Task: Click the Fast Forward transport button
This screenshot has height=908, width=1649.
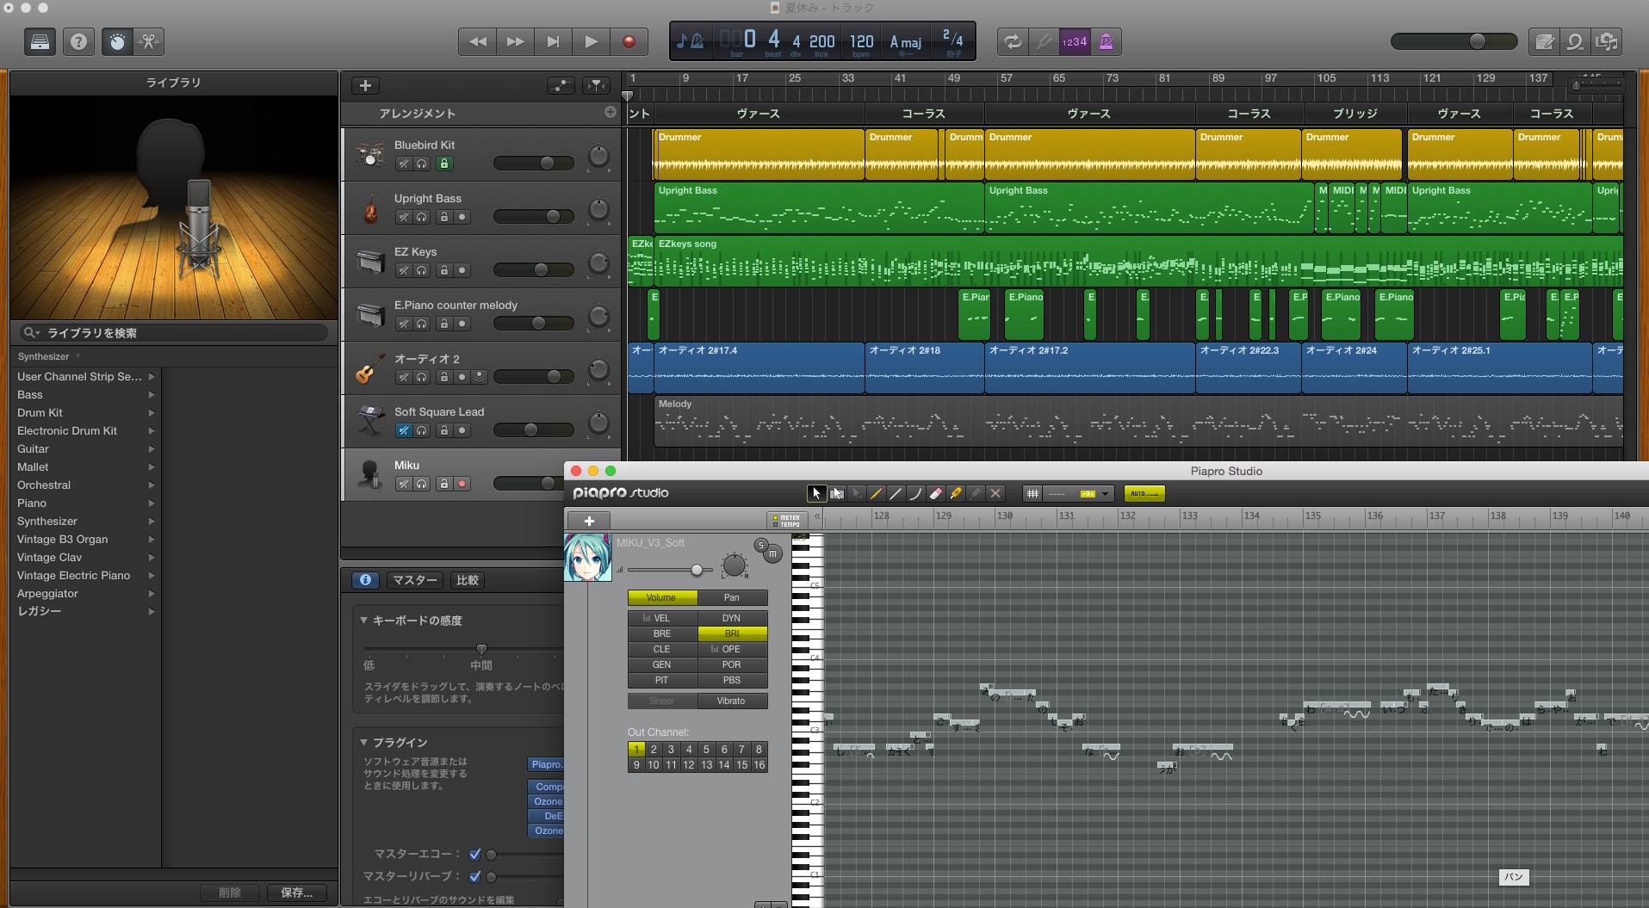Action: pyautogui.click(x=515, y=41)
